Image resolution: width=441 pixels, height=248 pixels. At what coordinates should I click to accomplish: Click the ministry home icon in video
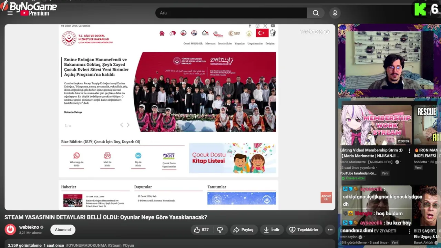[162, 33]
